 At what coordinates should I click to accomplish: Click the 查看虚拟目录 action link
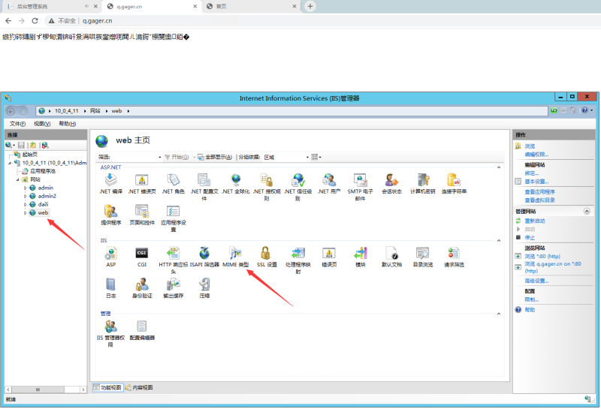click(x=539, y=200)
